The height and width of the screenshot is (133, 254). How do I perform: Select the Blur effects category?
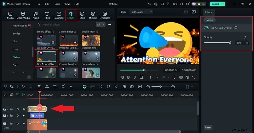(x=15, y=41)
